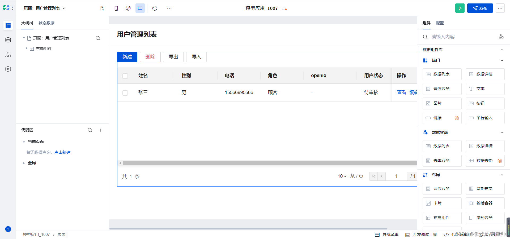Viewport: 510px width, 239px height.
Task: Add the 轮播容器 component
Action: coord(485,203)
